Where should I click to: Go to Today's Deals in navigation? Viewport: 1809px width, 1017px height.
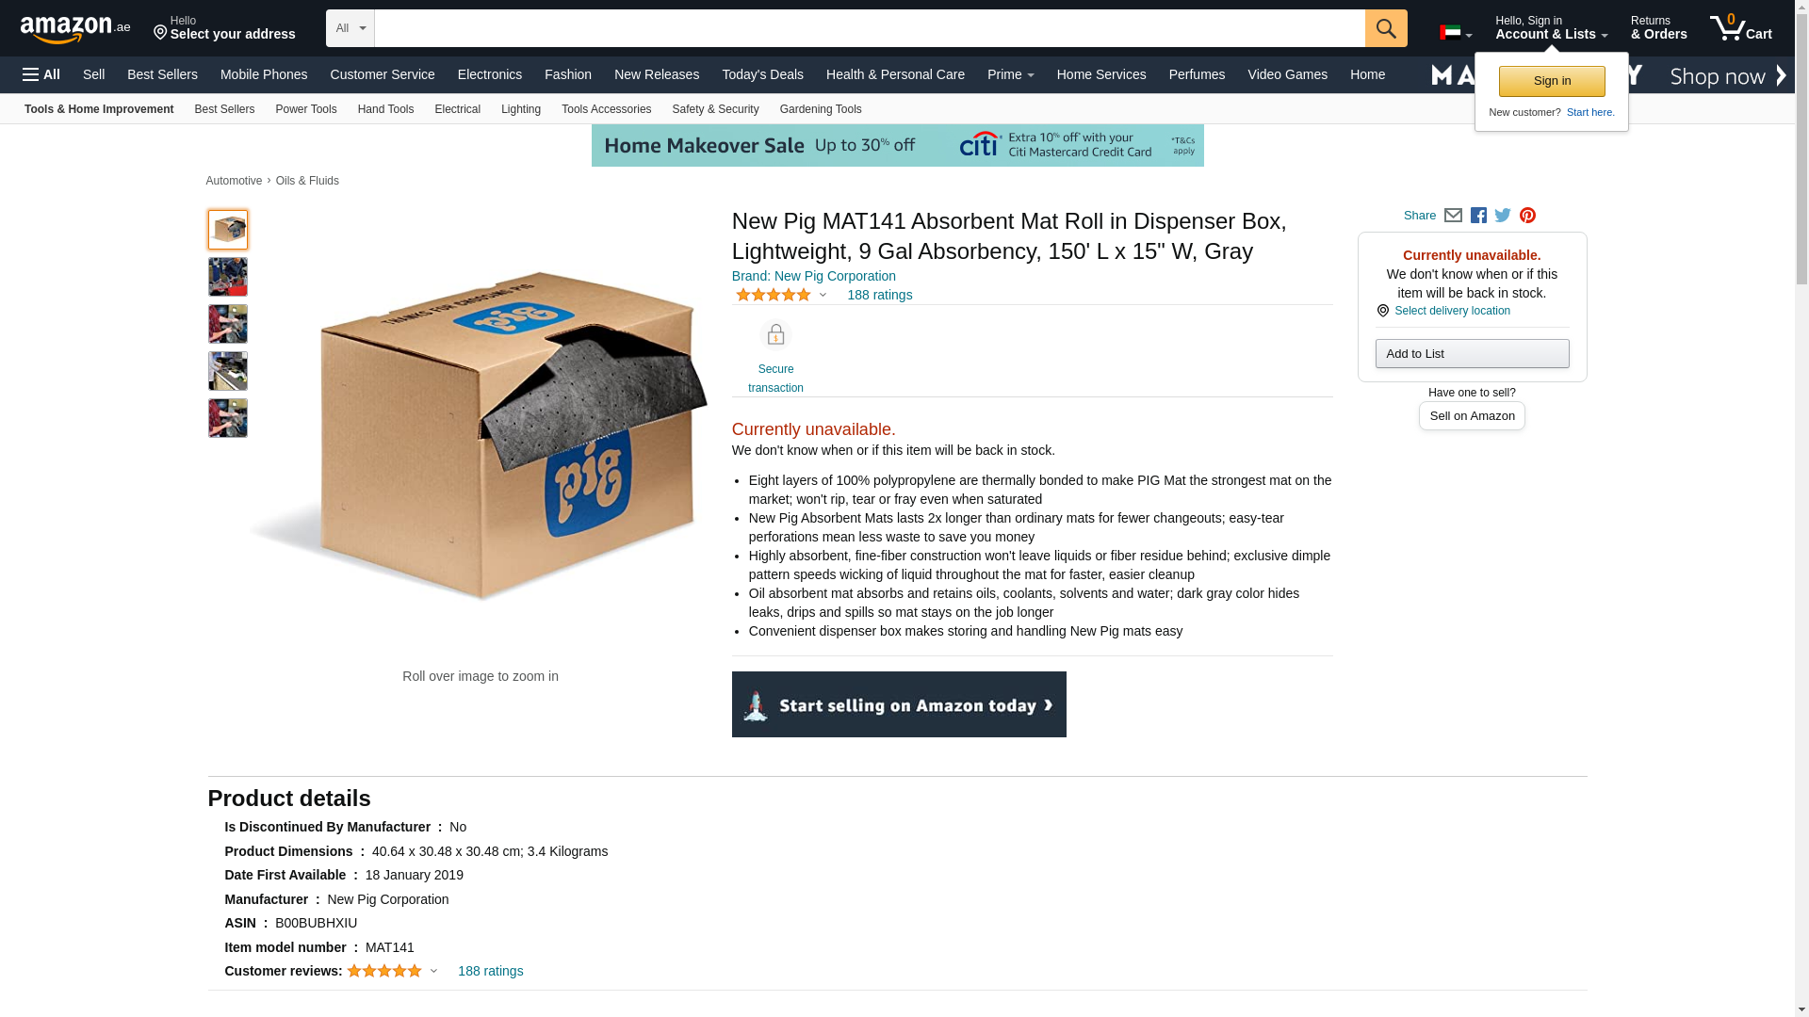click(762, 74)
